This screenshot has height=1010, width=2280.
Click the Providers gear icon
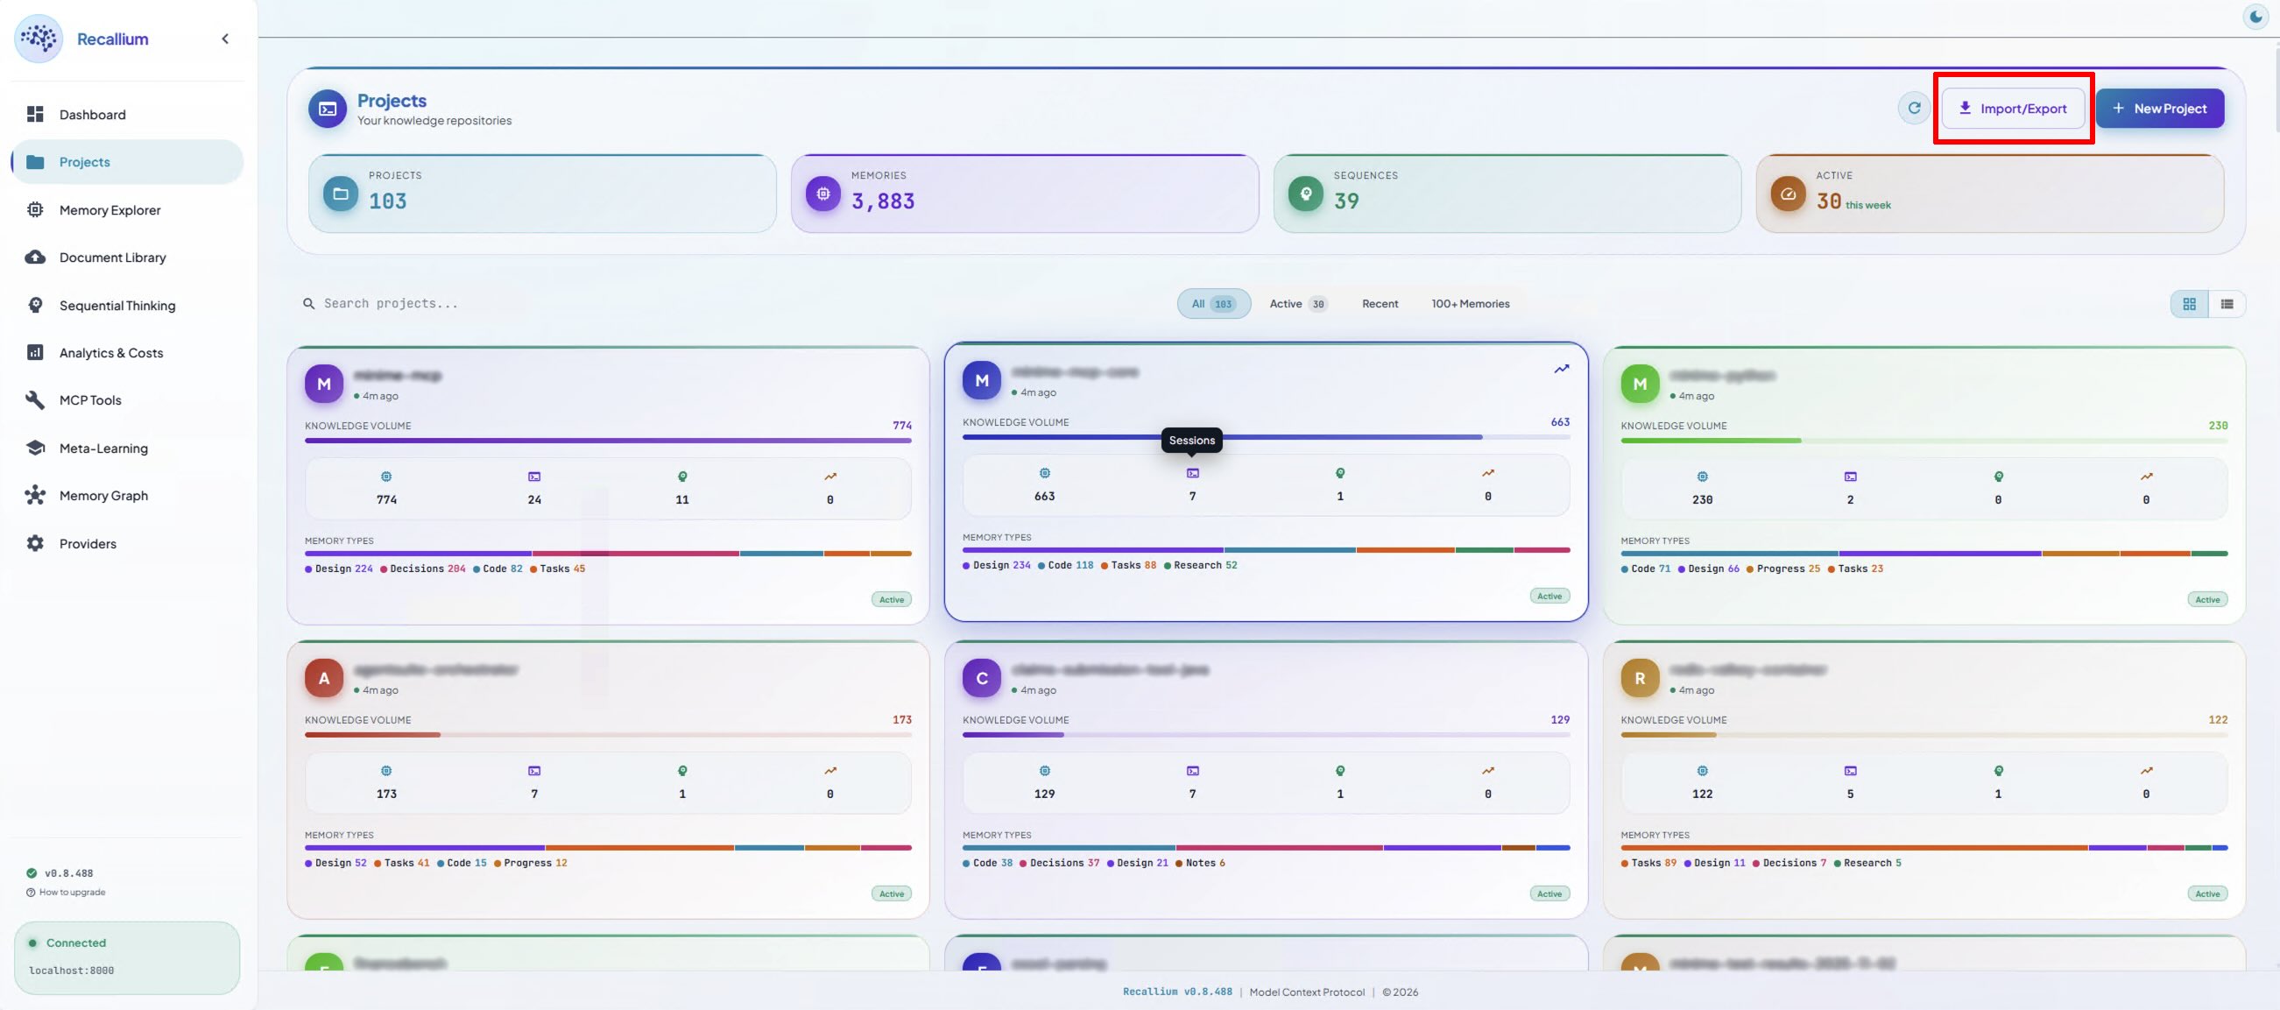point(35,543)
